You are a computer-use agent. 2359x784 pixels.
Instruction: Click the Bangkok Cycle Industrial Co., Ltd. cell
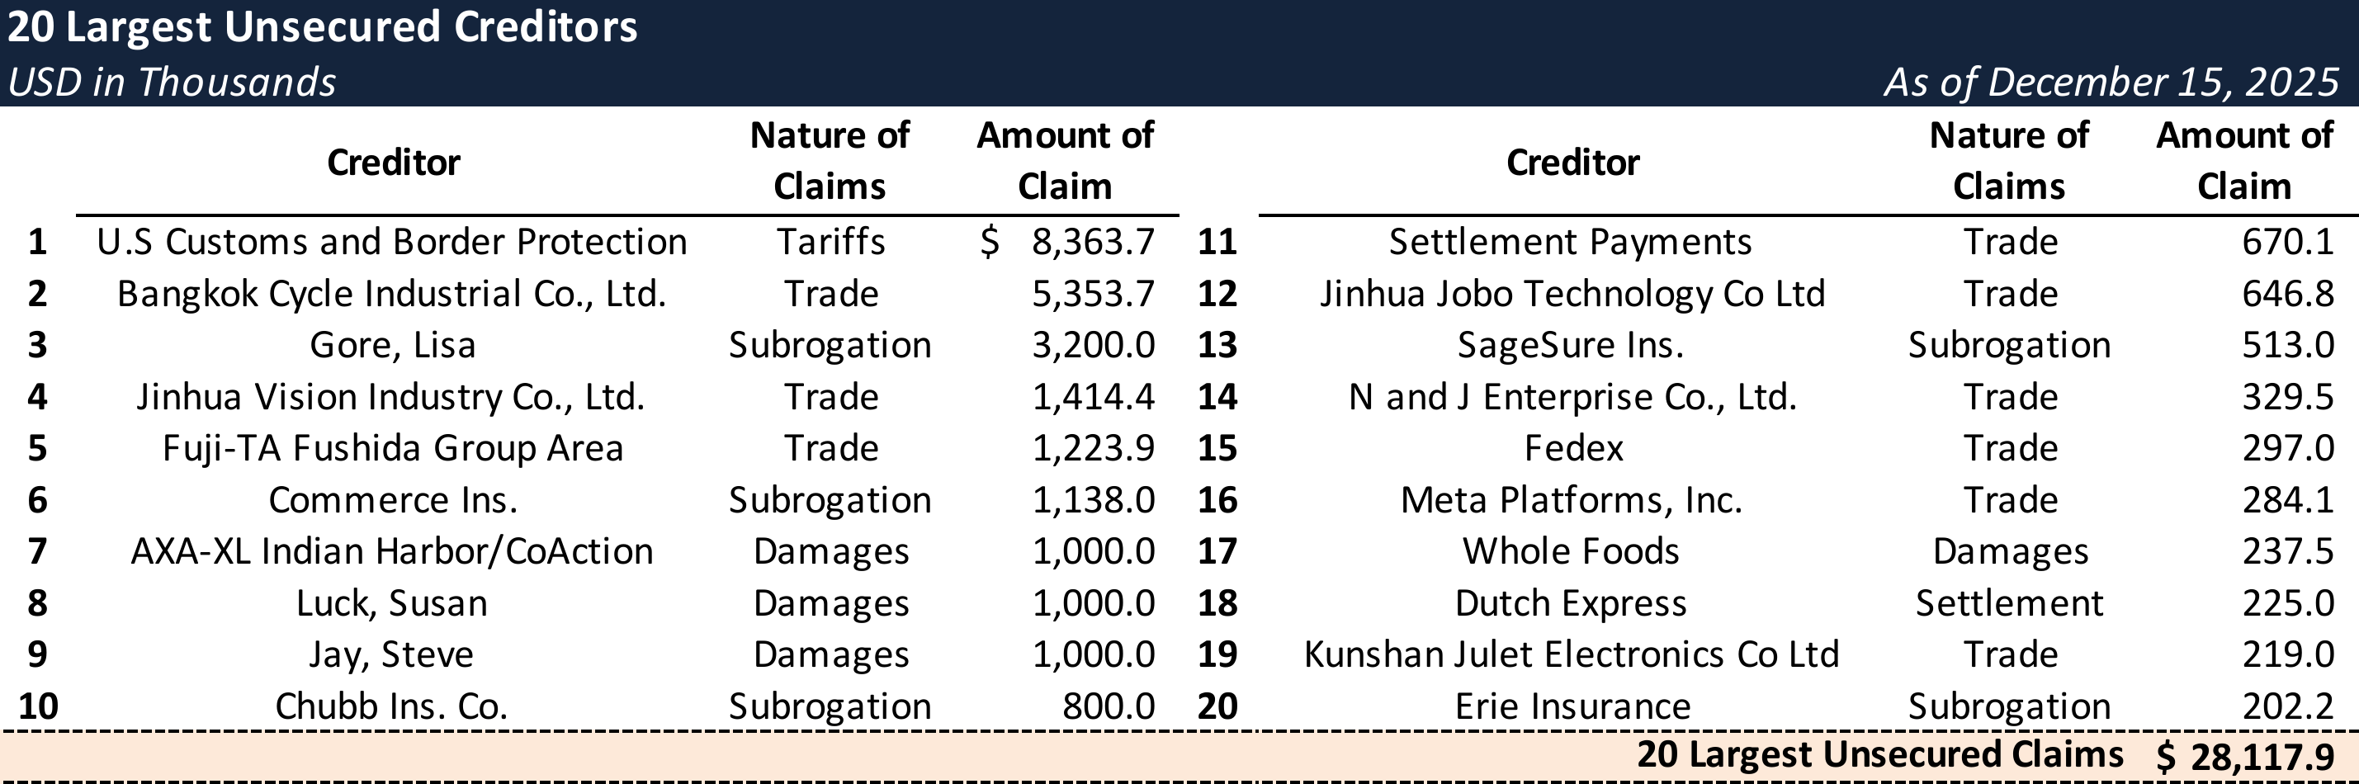pyautogui.click(x=392, y=294)
